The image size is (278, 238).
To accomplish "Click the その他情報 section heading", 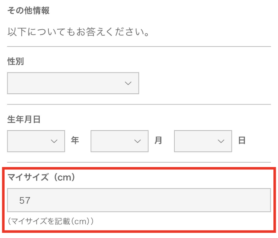I will pyautogui.click(x=28, y=11).
